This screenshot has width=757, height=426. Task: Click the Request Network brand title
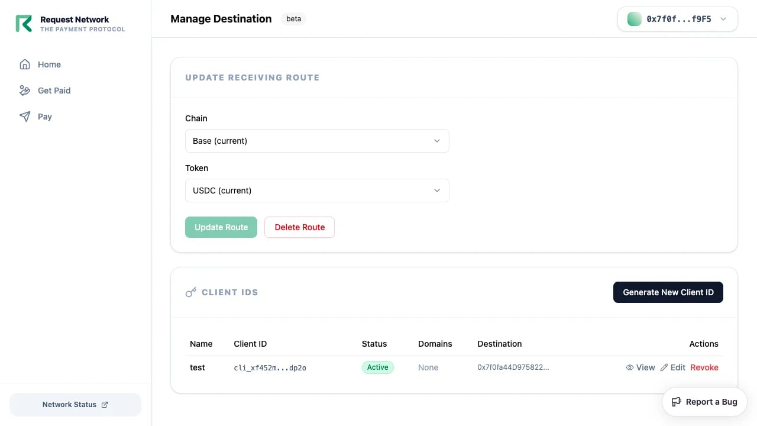coord(75,20)
